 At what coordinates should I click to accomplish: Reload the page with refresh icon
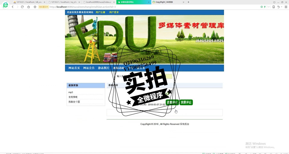[x=22, y=7]
